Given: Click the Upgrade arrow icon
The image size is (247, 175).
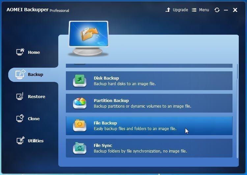Looking at the screenshot, I should click(x=168, y=10).
